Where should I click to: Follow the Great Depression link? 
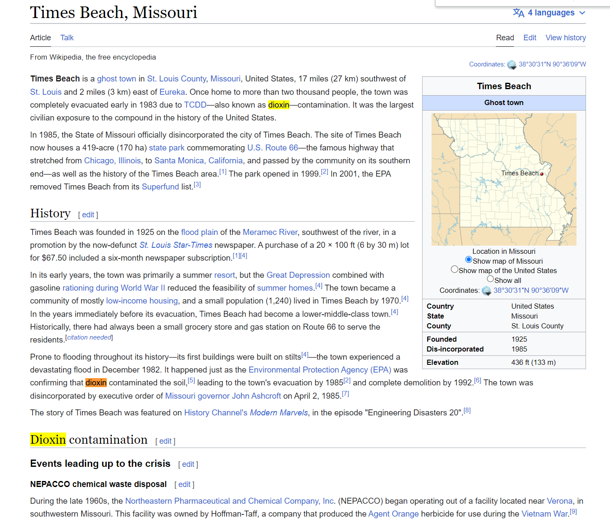pyautogui.click(x=298, y=275)
